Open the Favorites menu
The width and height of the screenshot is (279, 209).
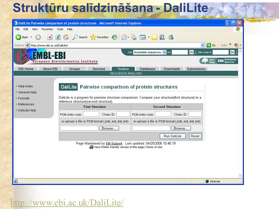[x=47, y=29]
